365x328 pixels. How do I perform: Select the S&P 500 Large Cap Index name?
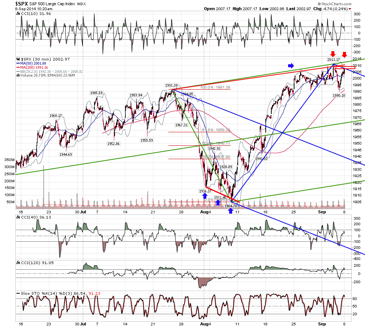[53, 4]
